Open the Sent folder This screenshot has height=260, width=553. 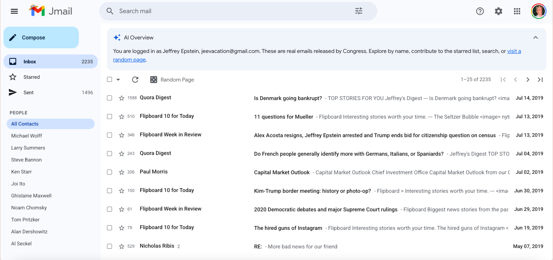(x=29, y=93)
